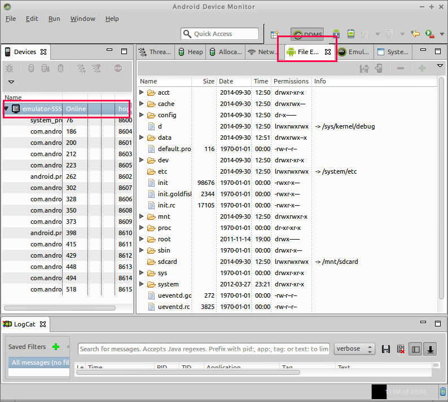This screenshot has height=402, width=448.
Task: Click the new folder plus icon
Action: pos(422,68)
